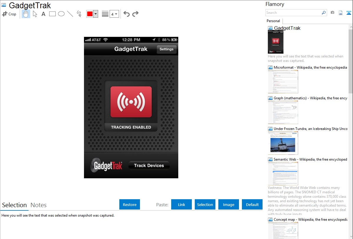The image size is (353, 239).
Task: Click the Track Devices button in phone screenshot
Action: pos(149,166)
